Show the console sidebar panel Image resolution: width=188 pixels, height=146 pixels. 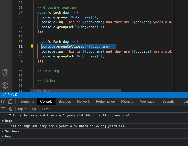click(3, 109)
